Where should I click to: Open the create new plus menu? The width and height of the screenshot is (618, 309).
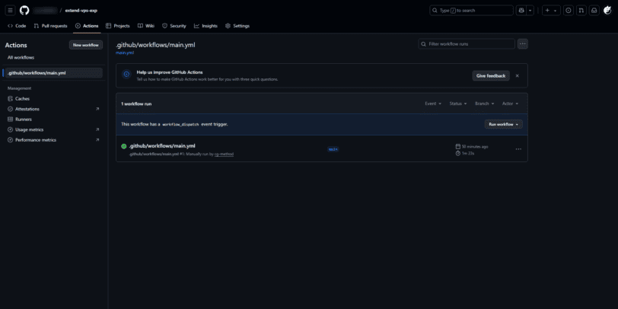(551, 11)
